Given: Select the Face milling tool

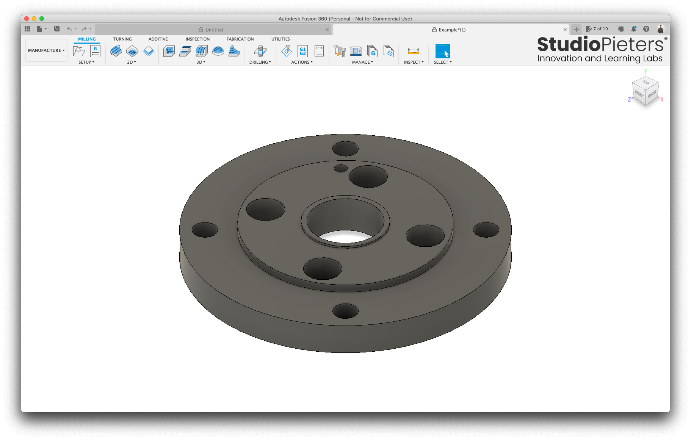Looking at the screenshot, I should 149,51.
